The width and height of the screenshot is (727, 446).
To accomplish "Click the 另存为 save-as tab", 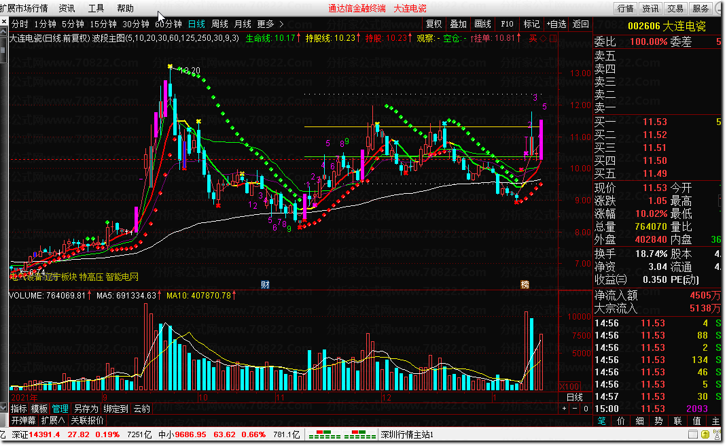I will [x=86, y=409].
